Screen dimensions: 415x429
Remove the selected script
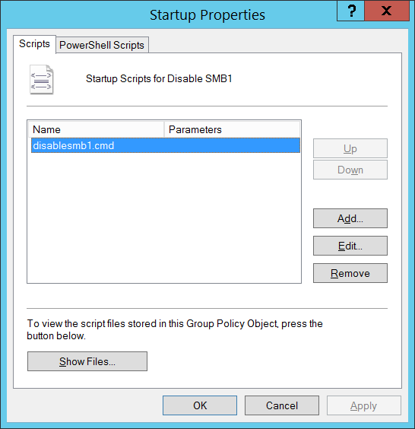point(350,273)
